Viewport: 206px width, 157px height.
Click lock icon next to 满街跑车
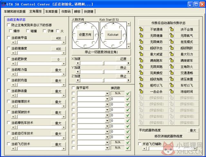click(141, 60)
